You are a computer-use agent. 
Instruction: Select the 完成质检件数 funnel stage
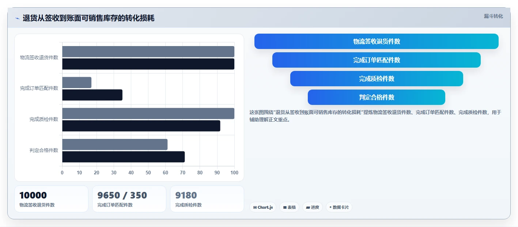tap(377, 79)
